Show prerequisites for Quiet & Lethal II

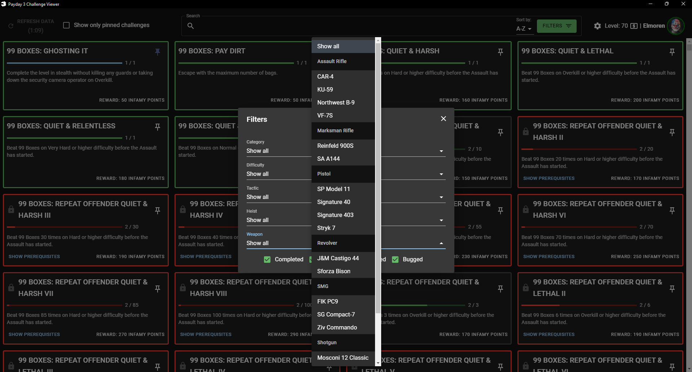549,335
